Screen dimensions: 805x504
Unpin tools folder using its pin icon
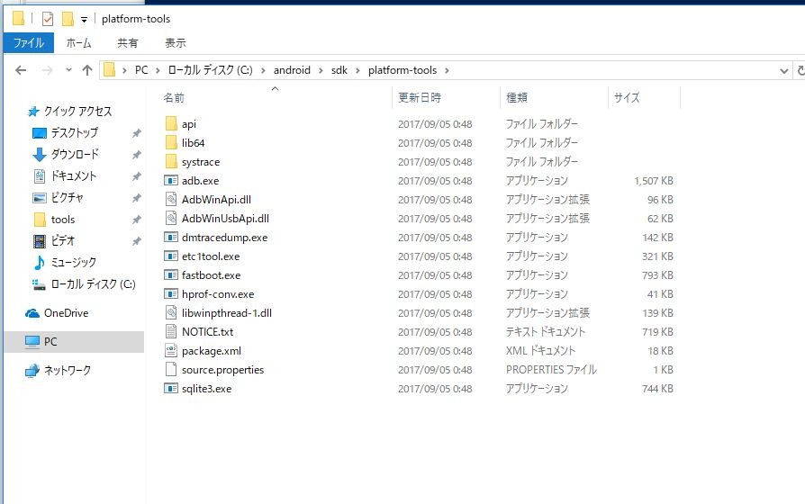(x=137, y=220)
